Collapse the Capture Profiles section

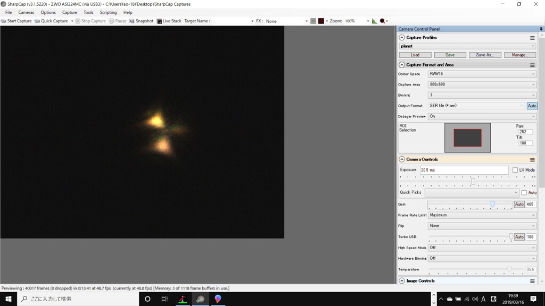click(402, 38)
